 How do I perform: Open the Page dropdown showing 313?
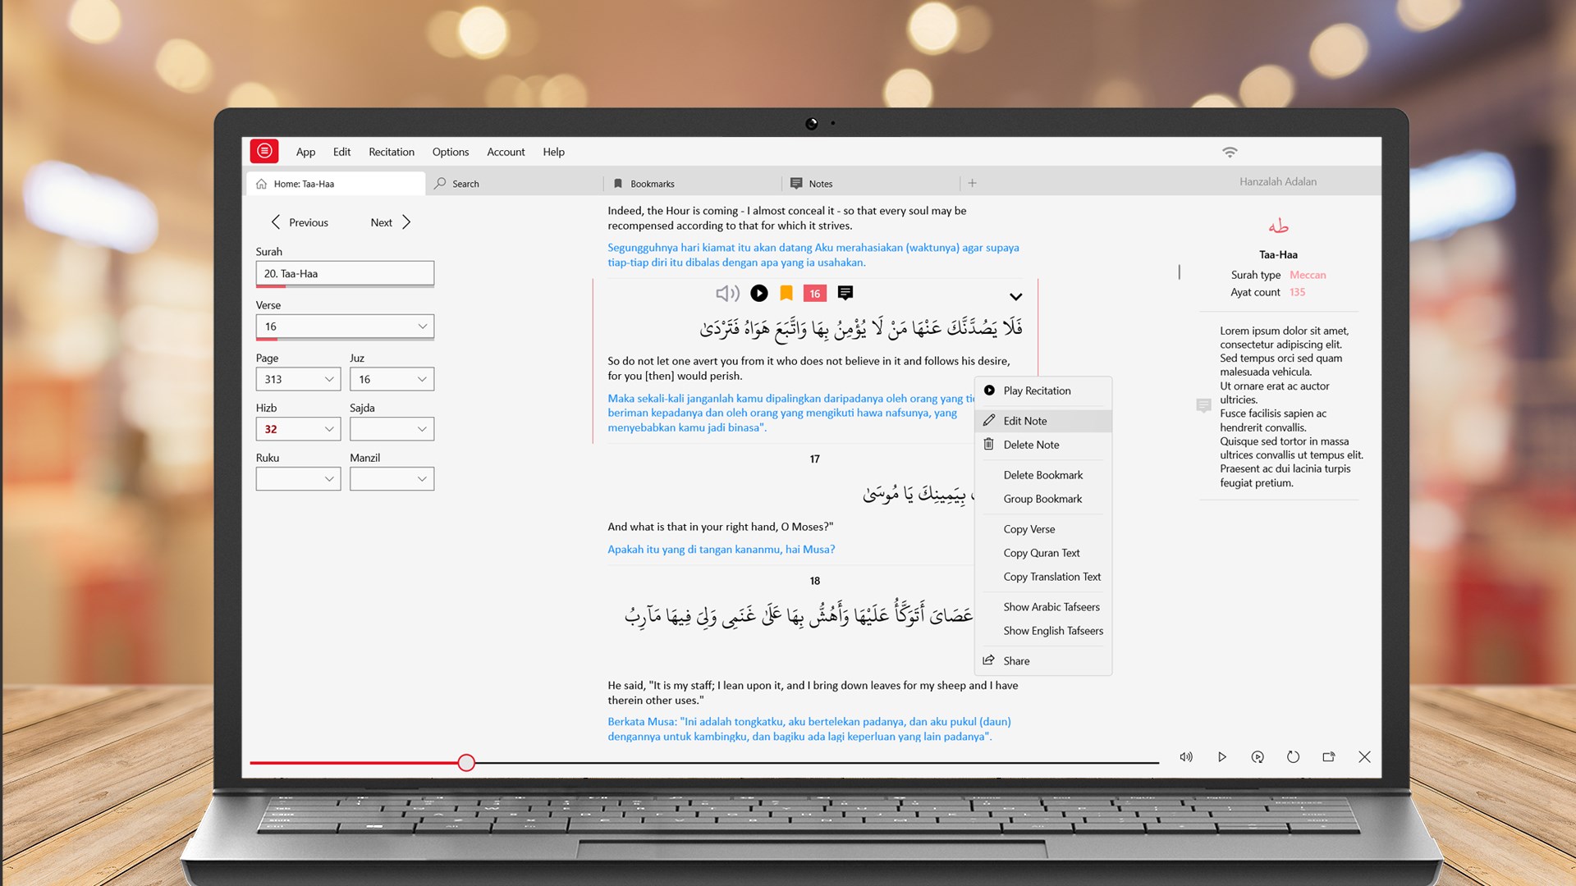point(298,379)
